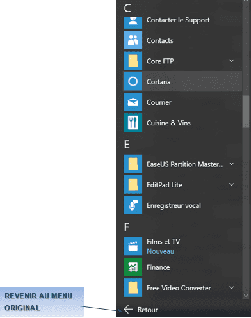The height and width of the screenshot is (318, 251).
Task: Select the EditPad Lite label
Action: click(165, 185)
